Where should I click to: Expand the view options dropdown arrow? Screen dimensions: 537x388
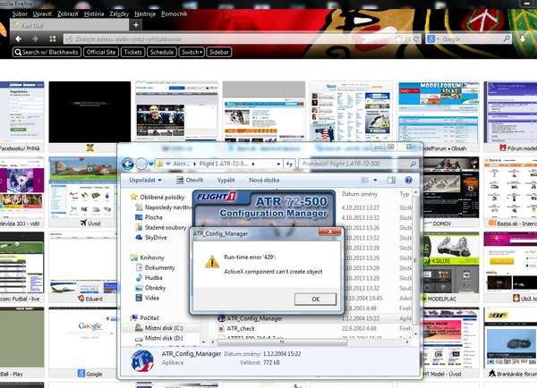pos(375,181)
